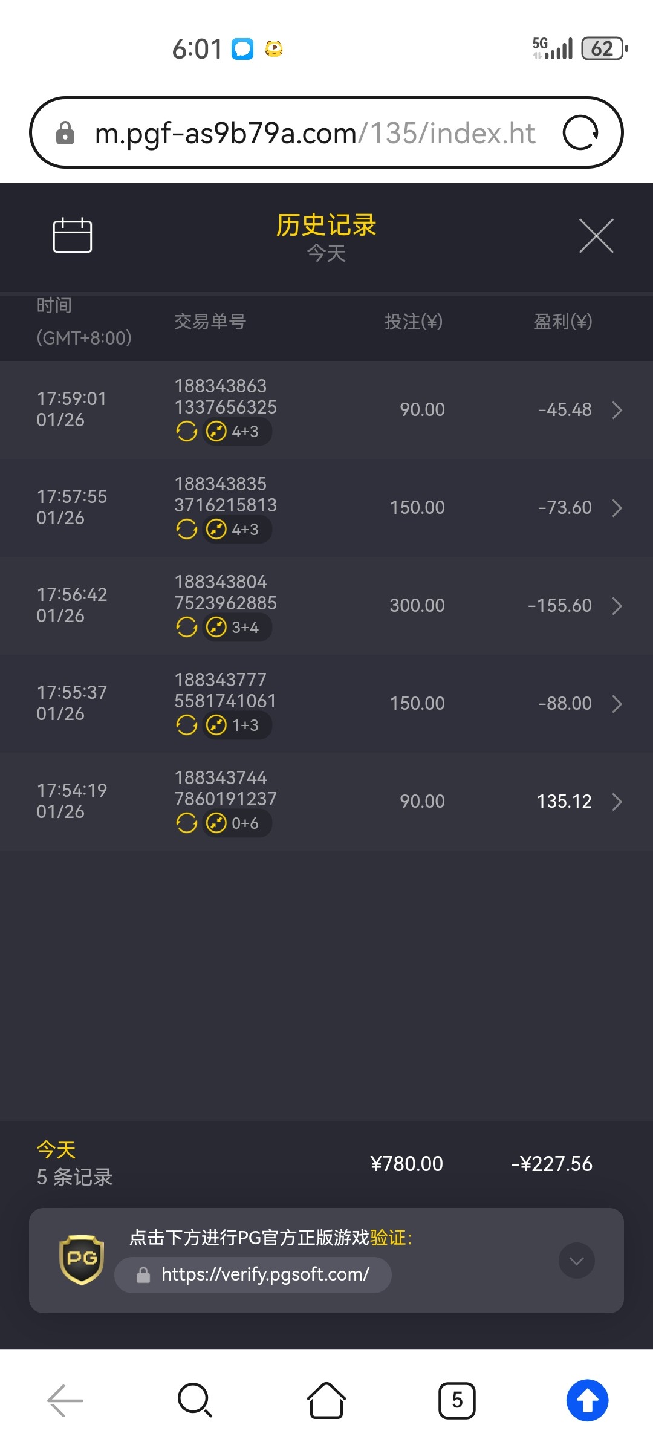Open the browser search icon
Image resolution: width=653 pixels, height=1451 pixels.
[195, 1400]
